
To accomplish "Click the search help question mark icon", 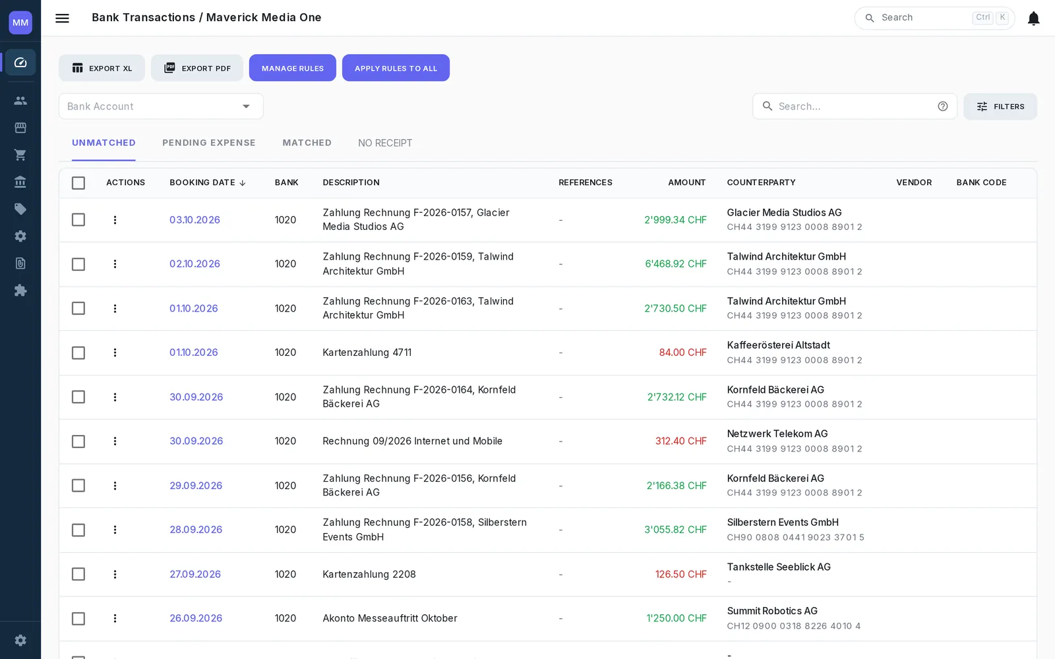I will point(943,106).
